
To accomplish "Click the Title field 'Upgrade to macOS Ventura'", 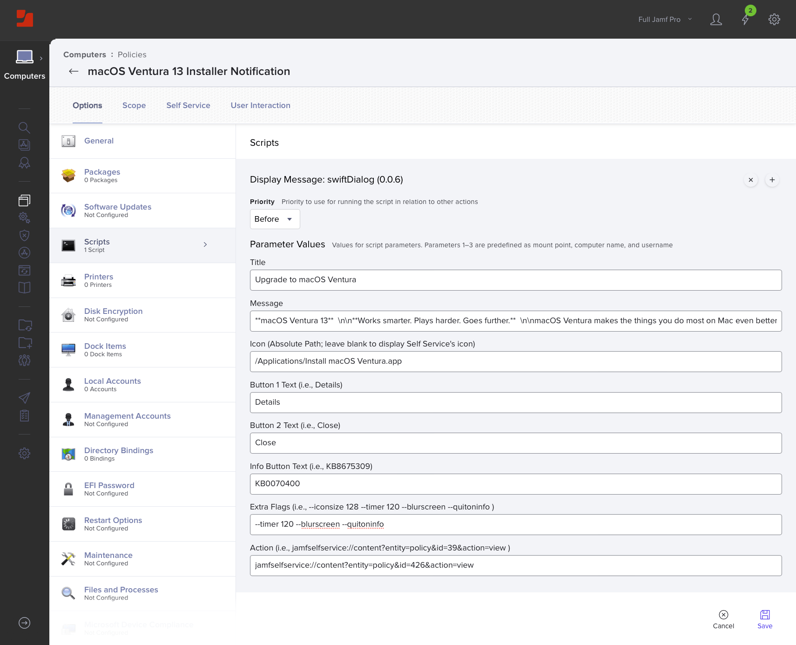I will (516, 280).
